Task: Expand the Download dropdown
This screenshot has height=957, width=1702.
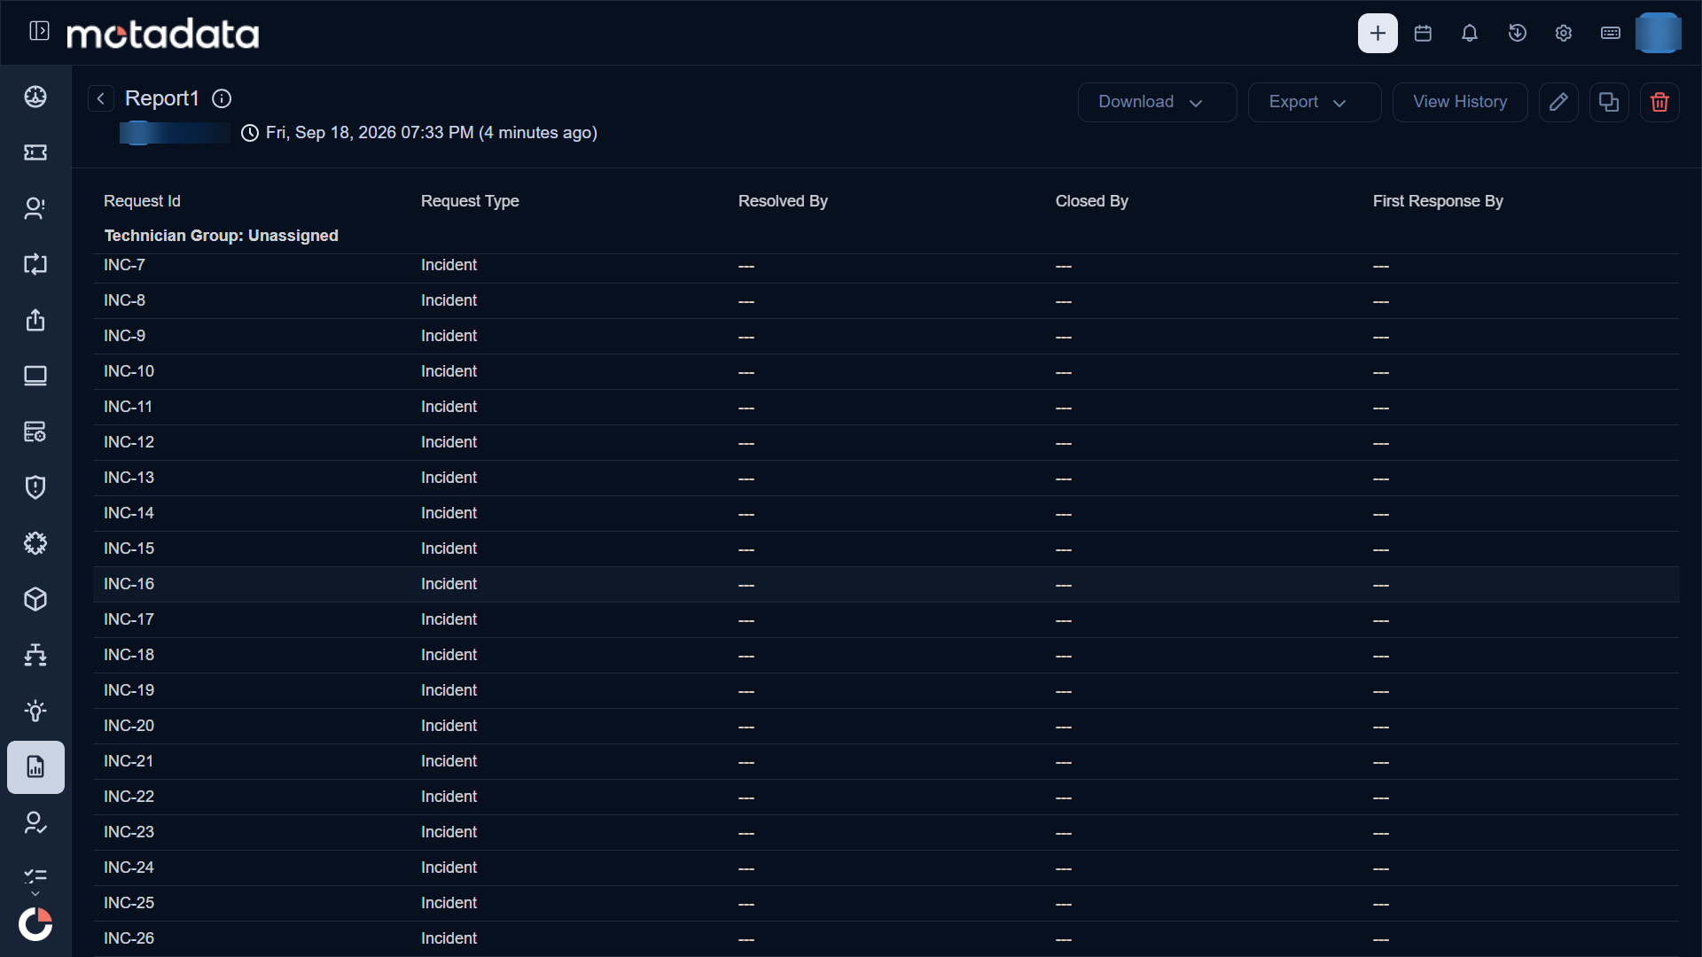Action: (x=1157, y=102)
